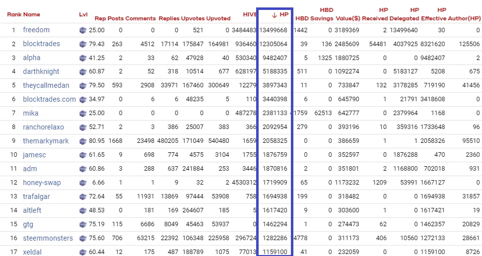
Task: Click the level badge icon for theycallmedan
Action: (x=83, y=85)
